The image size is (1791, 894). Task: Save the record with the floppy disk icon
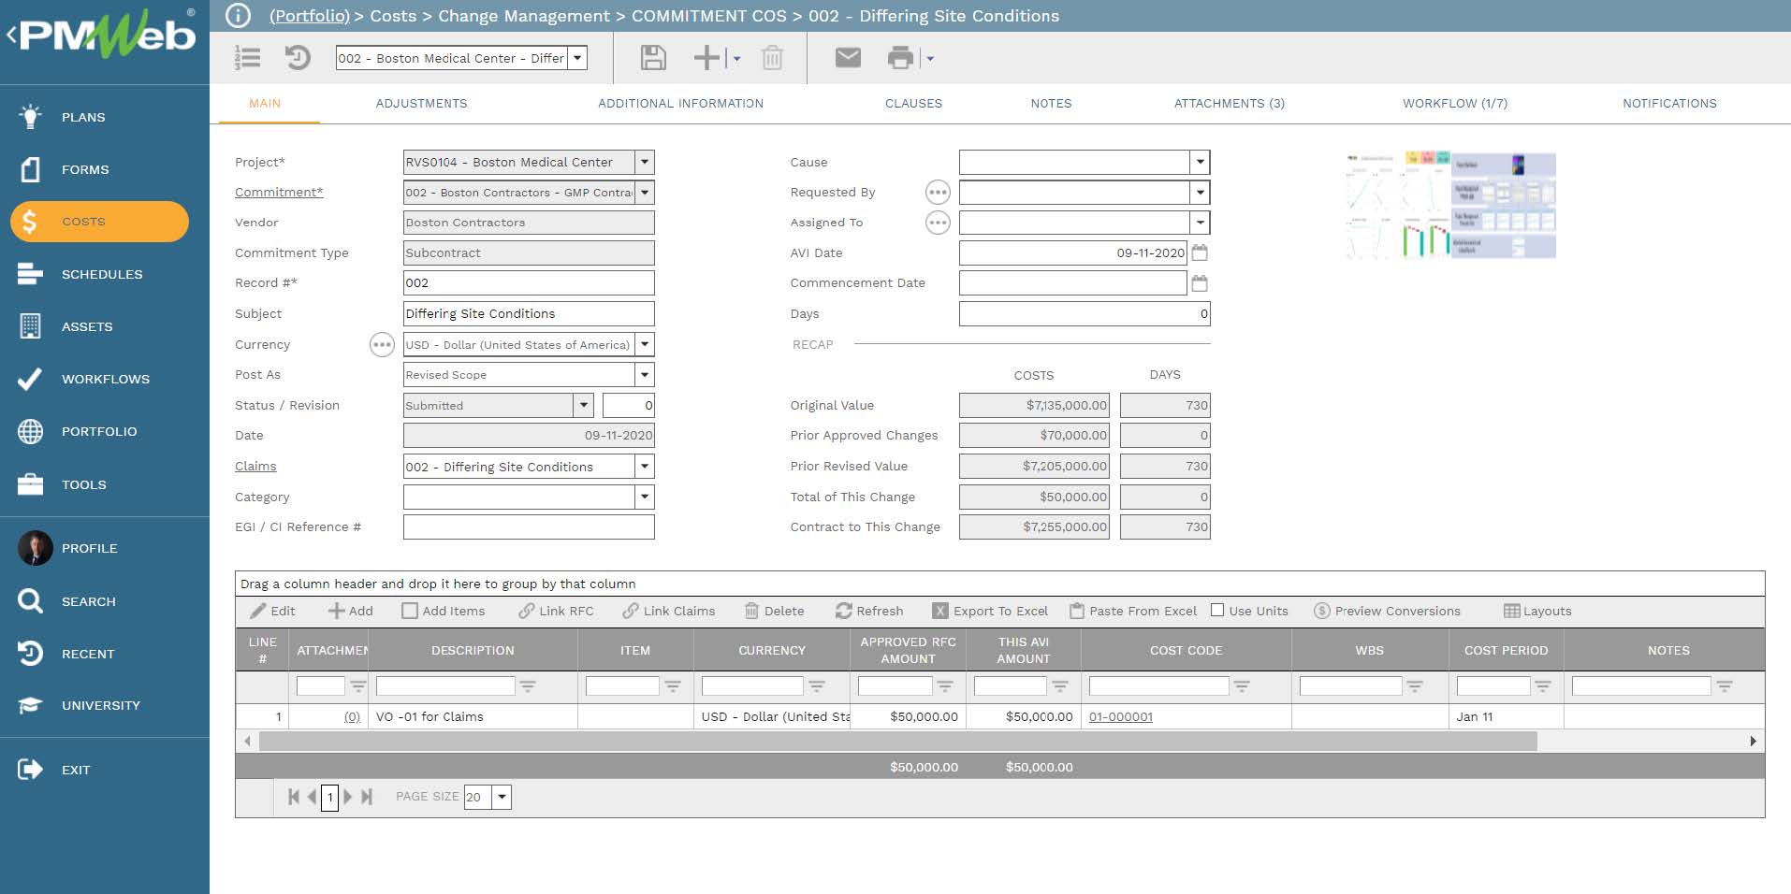click(x=653, y=58)
